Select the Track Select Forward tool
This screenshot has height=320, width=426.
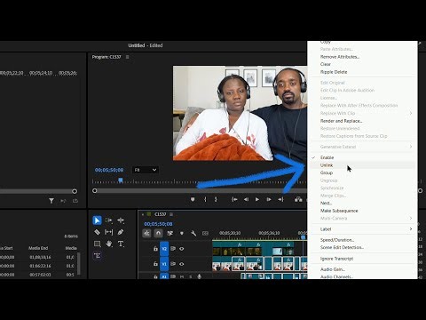(109, 220)
